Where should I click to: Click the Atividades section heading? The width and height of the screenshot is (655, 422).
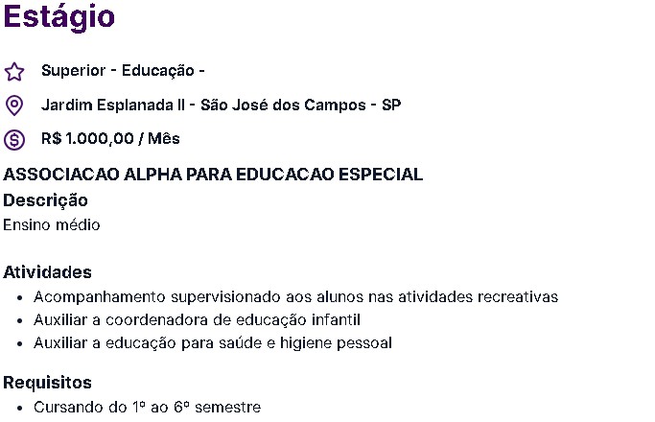click(x=47, y=272)
